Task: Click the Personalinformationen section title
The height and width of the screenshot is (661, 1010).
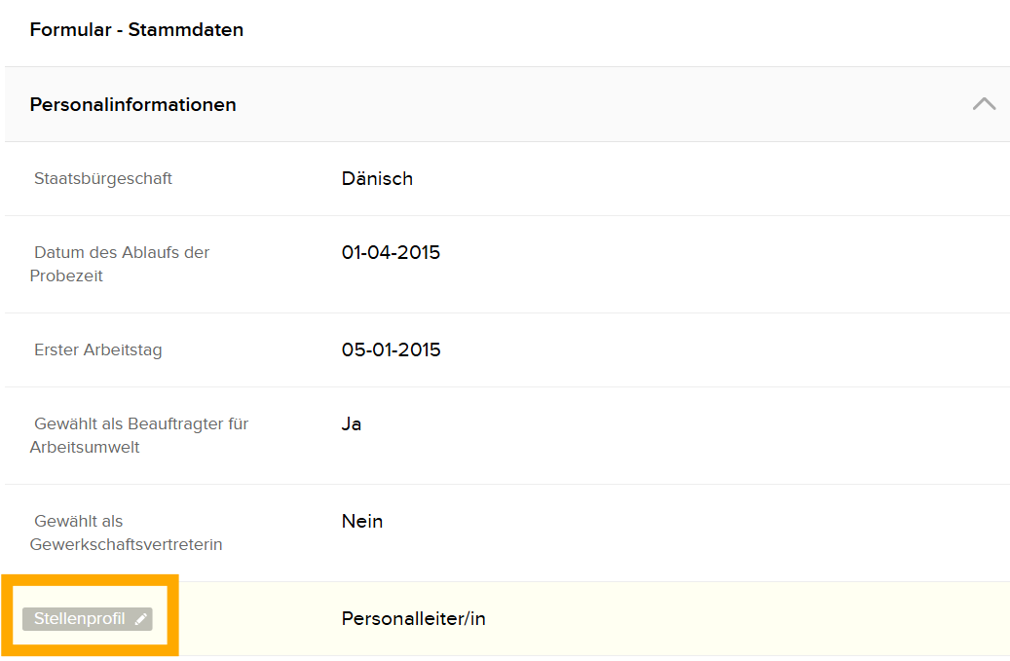Action: pyautogui.click(x=132, y=104)
